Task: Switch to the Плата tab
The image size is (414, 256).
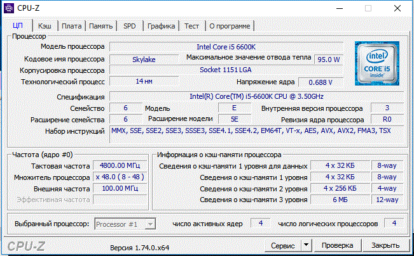Action: tap(71, 26)
